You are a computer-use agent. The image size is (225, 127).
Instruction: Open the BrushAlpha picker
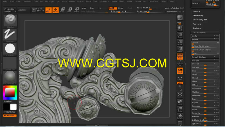tap(10, 49)
